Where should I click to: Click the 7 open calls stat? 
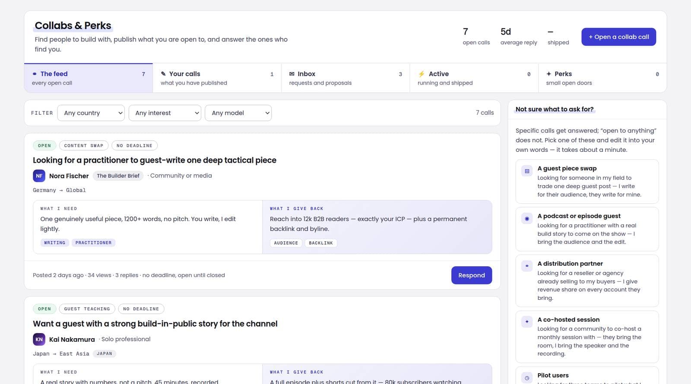click(x=476, y=36)
